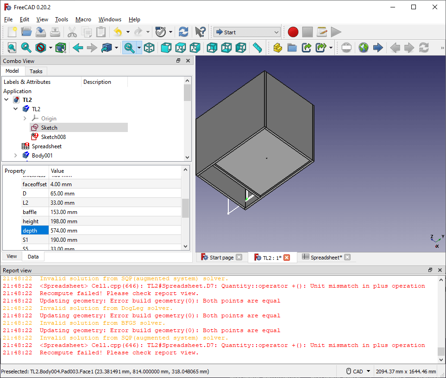Save the document icon
Screen dimensions: 446x378
tap(41, 32)
